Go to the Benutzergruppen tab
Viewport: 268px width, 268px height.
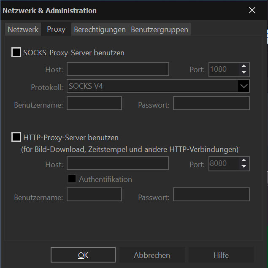coord(160,30)
